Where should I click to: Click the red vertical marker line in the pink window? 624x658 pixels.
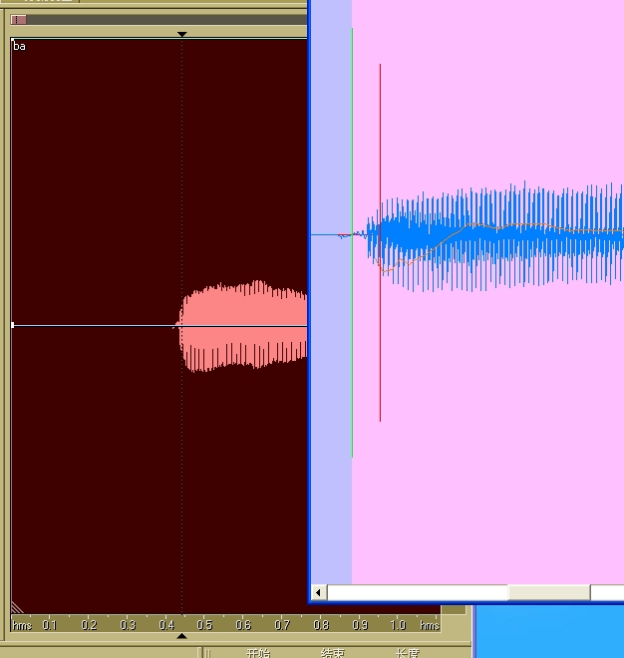click(x=380, y=242)
